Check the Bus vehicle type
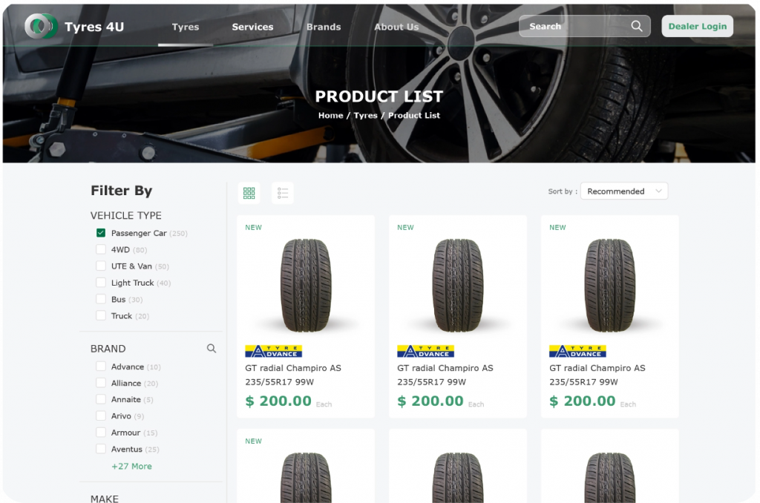Viewport: 760px width, 503px height. (101, 299)
